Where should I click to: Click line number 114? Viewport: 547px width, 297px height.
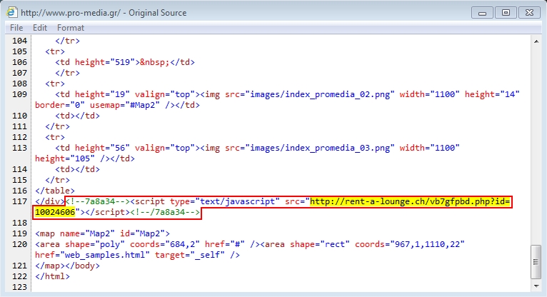click(x=19, y=169)
